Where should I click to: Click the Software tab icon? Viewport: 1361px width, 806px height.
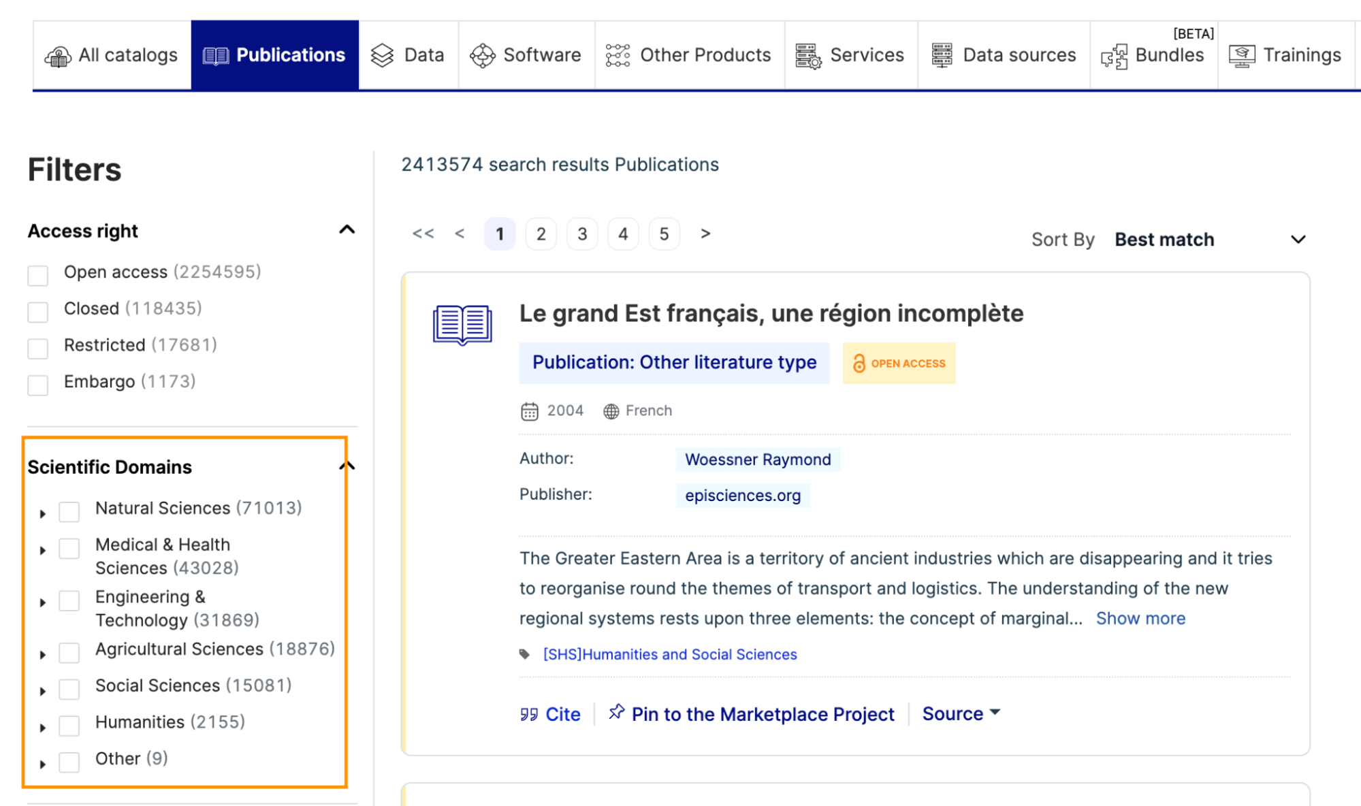tap(483, 56)
